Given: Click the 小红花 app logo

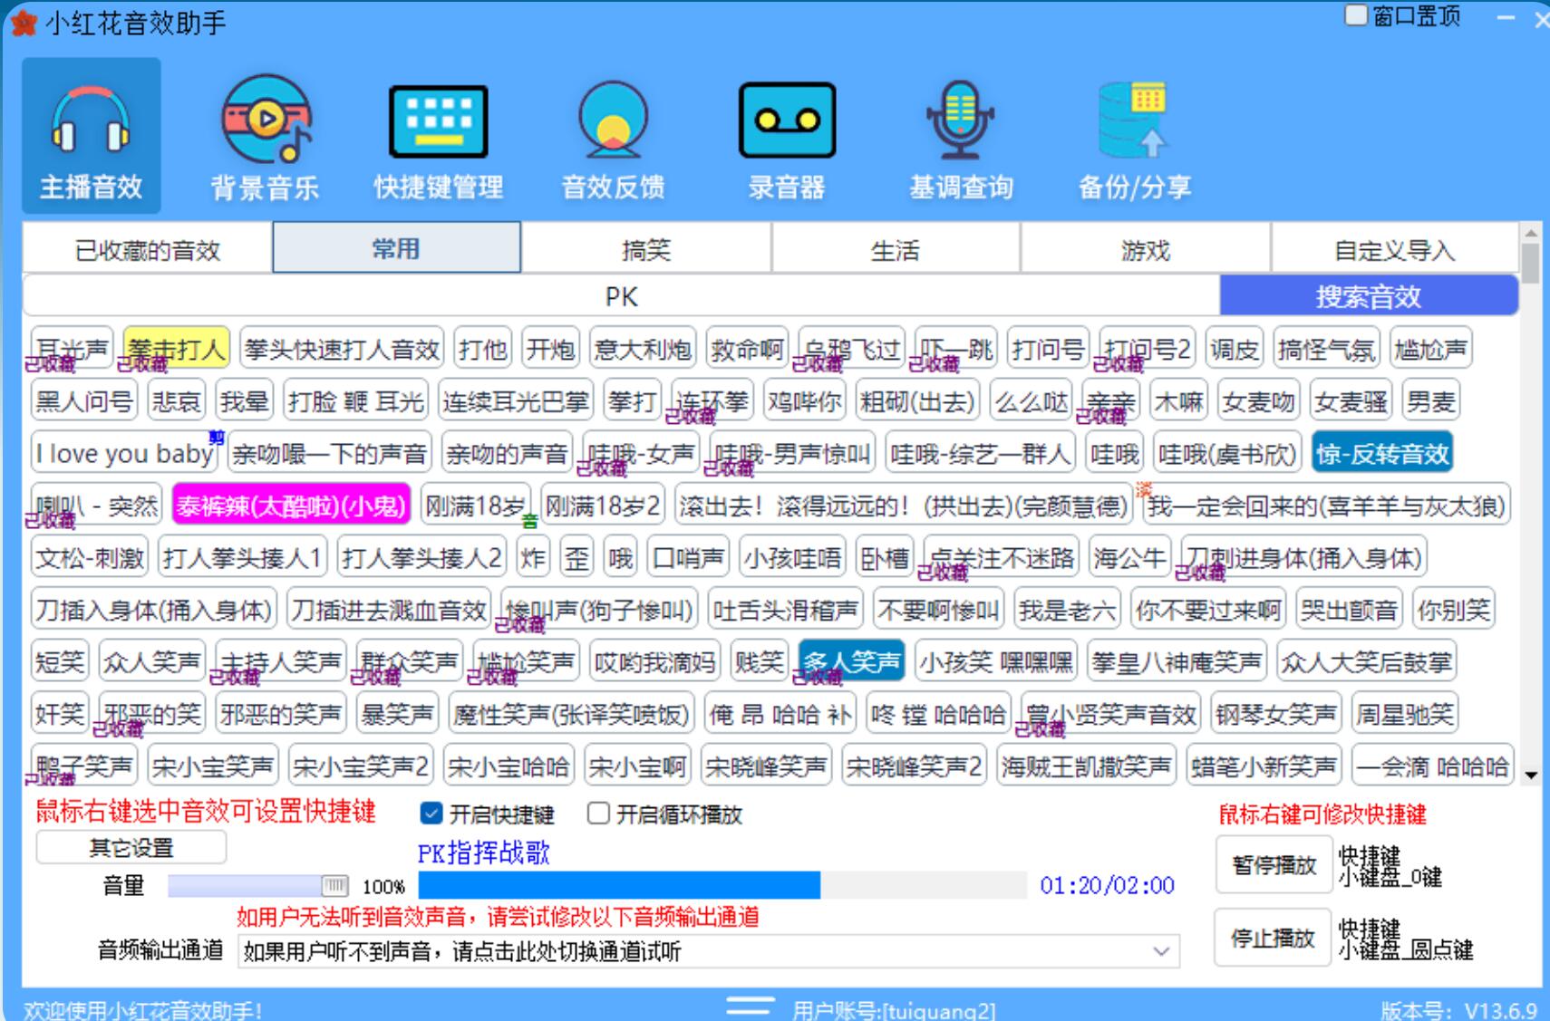Looking at the screenshot, I should tap(23, 24).
